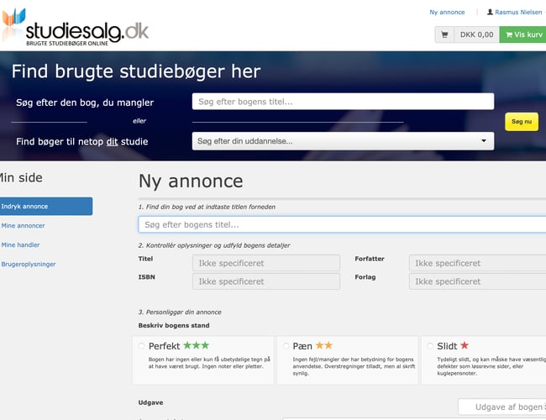Open Mine annoncer in sidebar
This screenshot has width=546, height=420.
23,226
